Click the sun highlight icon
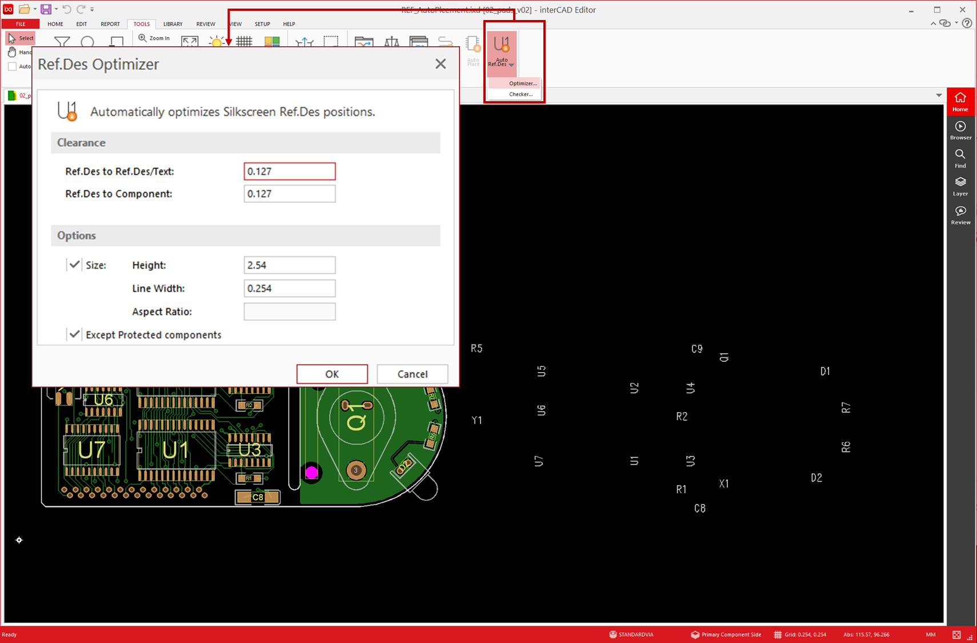 pos(217,42)
